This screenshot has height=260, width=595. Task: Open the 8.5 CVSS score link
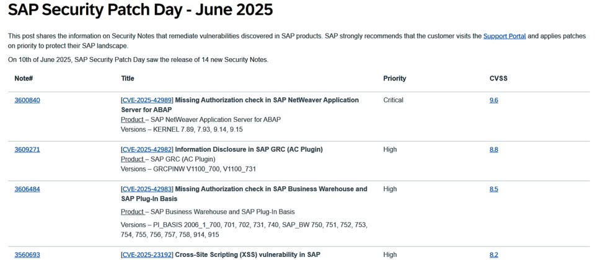click(x=494, y=189)
